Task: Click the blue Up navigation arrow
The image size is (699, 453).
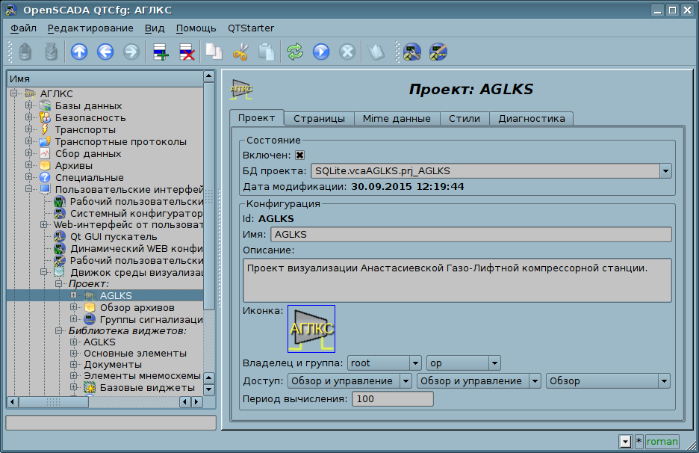Action: click(79, 52)
